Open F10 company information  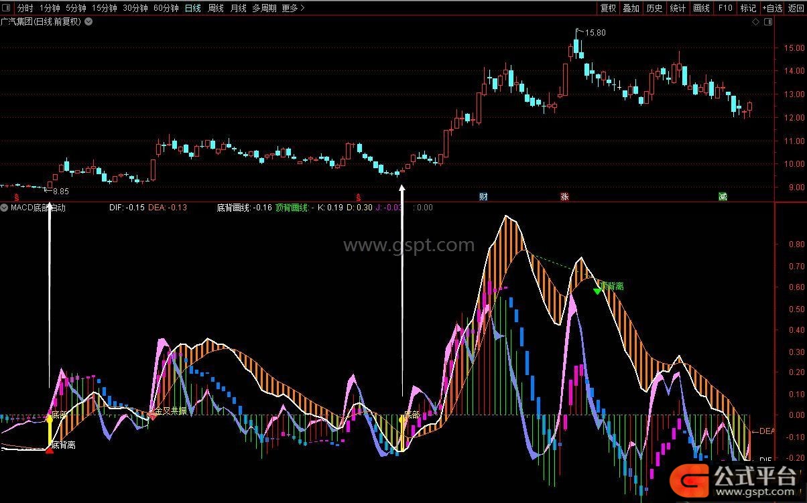pos(725,8)
